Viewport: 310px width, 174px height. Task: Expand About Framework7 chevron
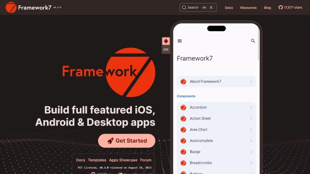251,82
